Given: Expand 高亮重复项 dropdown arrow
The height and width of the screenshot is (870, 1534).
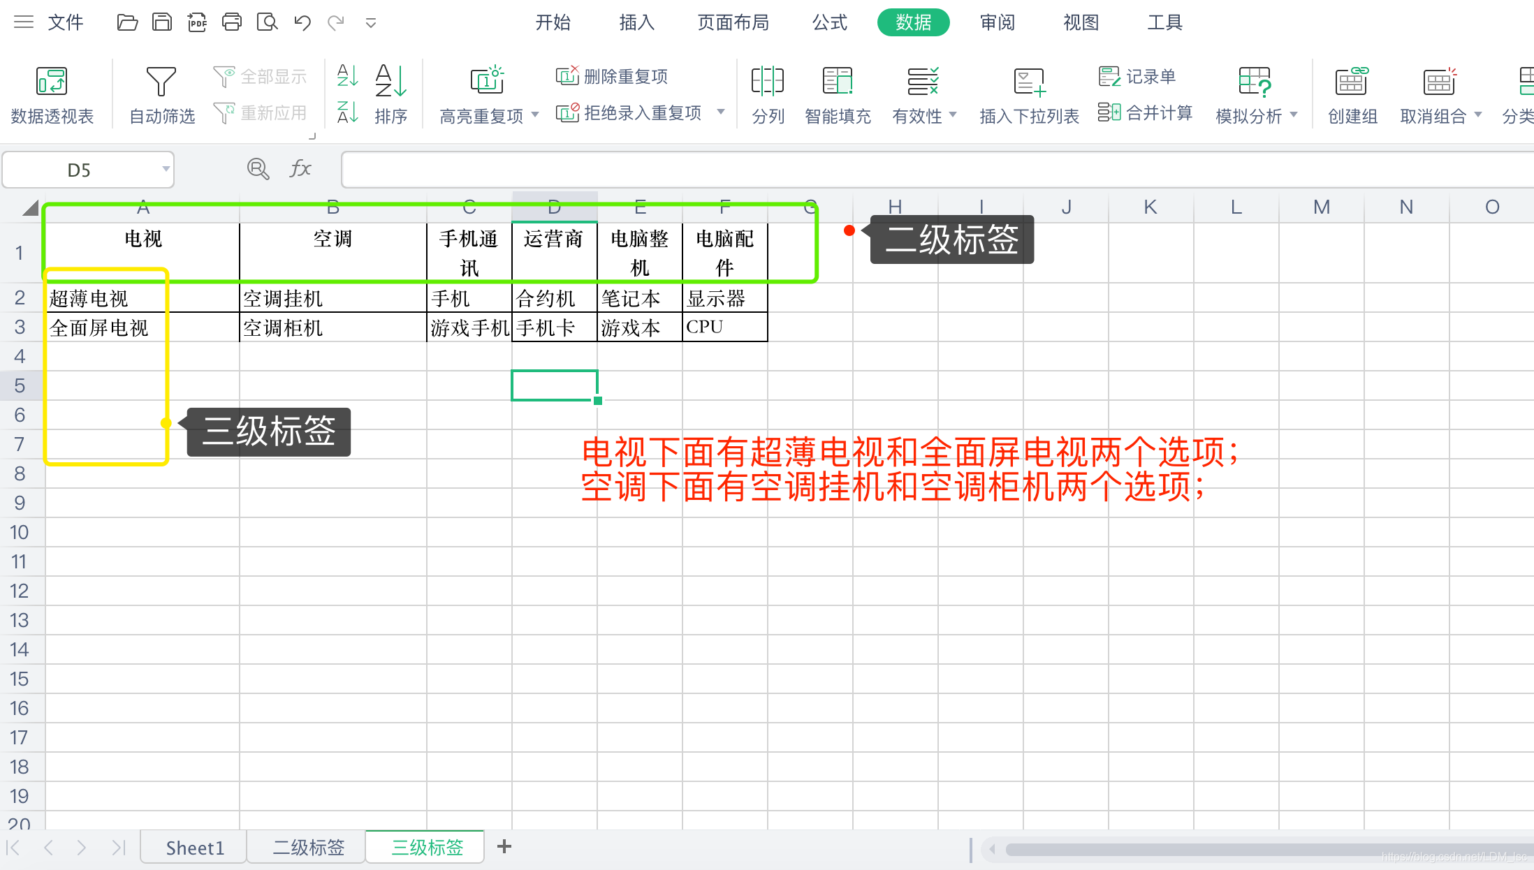Looking at the screenshot, I should tap(535, 115).
